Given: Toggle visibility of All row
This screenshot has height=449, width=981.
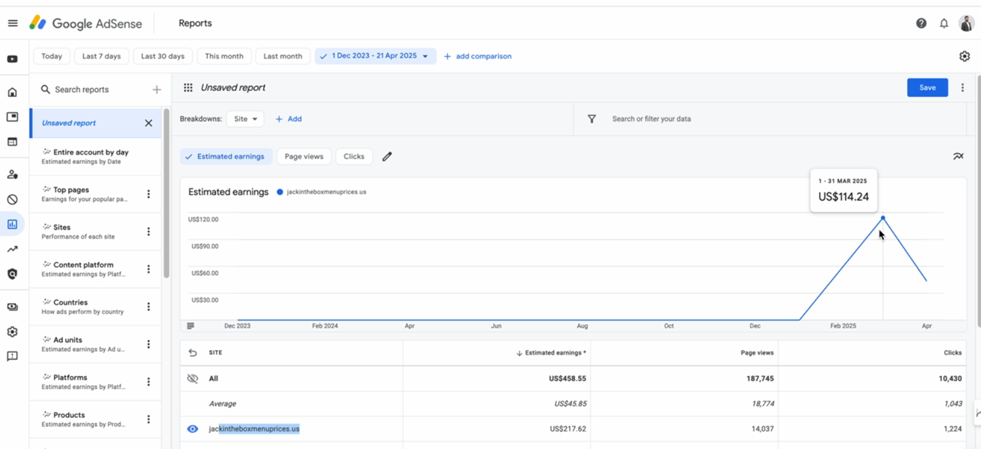Looking at the screenshot, I should [192, 379].
